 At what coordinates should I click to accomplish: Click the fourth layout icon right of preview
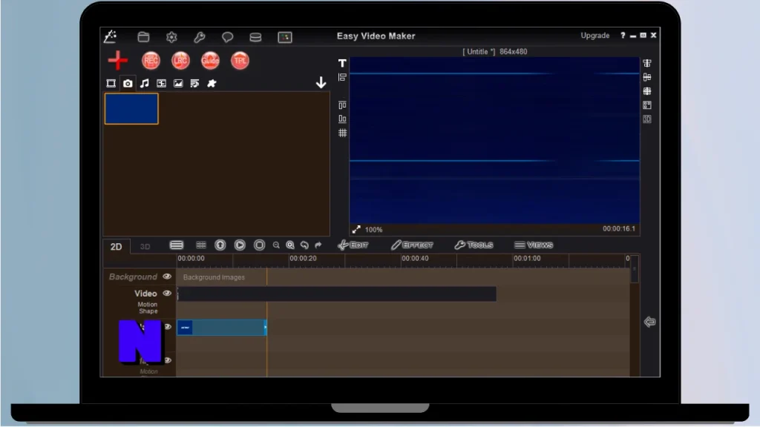coord(647,105)
